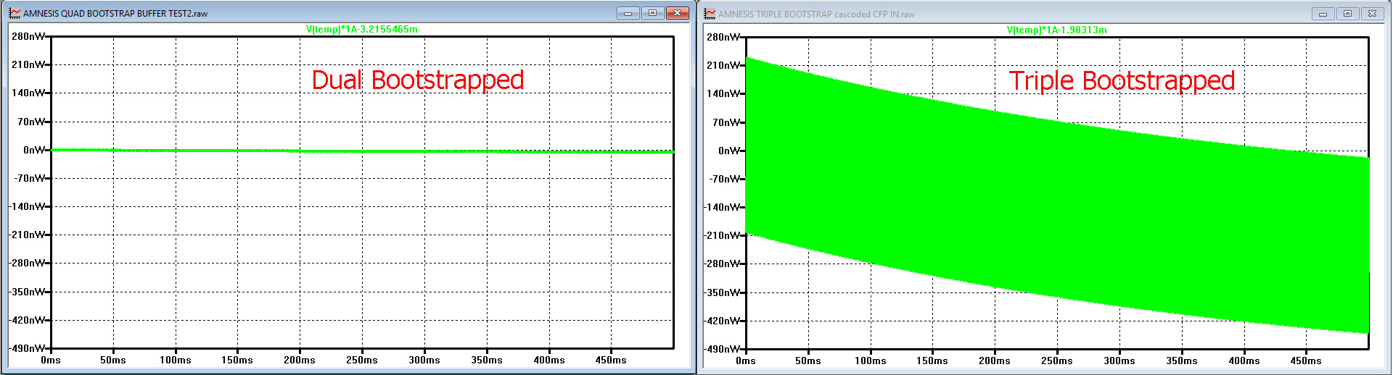Viewport: 1393px width, 375px height.
Task: Click the 250ms time label in QUAD window
Action: pos(362,360)
